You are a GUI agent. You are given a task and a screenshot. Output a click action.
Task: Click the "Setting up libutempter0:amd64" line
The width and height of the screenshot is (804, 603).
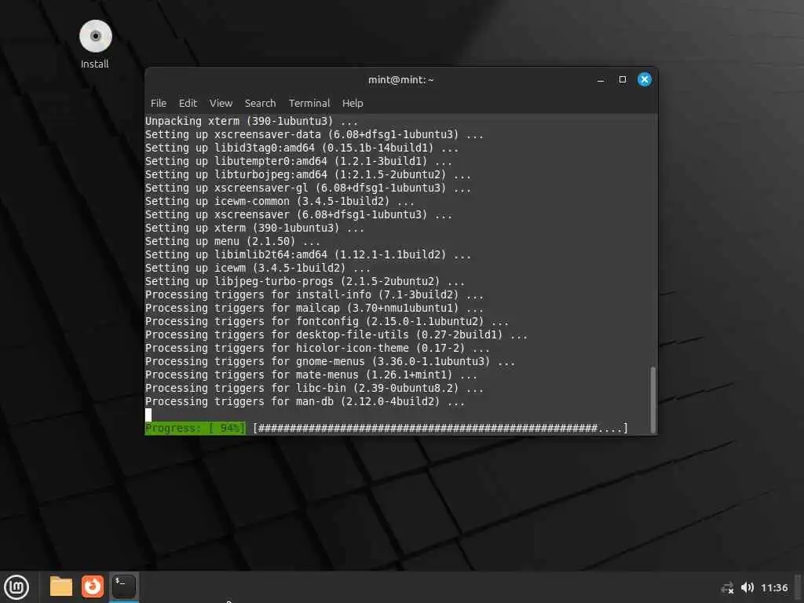(x=298, y=161)
